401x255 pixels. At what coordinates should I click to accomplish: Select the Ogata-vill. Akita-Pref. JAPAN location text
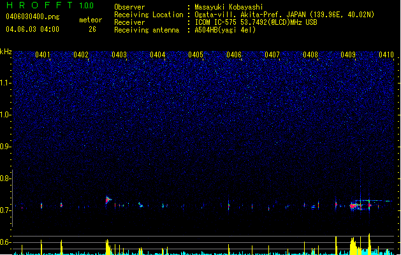click(284, 15)
